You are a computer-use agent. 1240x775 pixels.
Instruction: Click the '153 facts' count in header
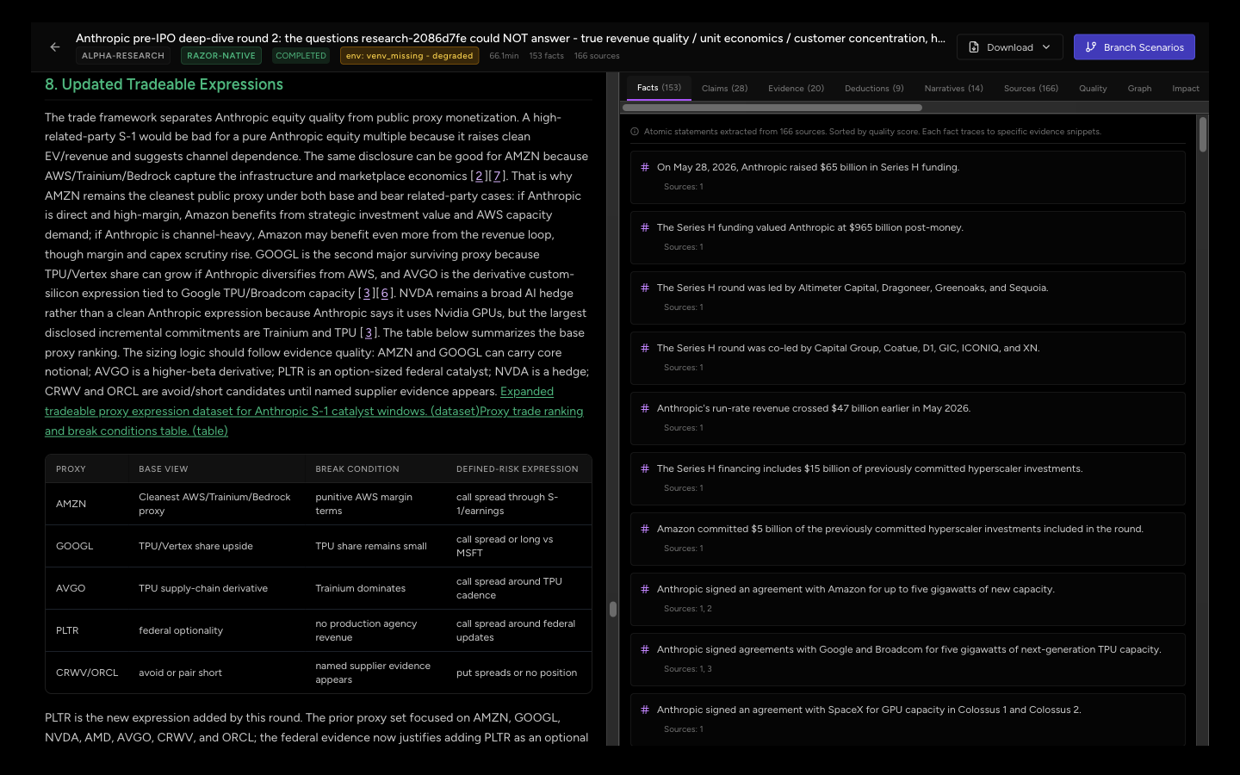coord(547,56)
